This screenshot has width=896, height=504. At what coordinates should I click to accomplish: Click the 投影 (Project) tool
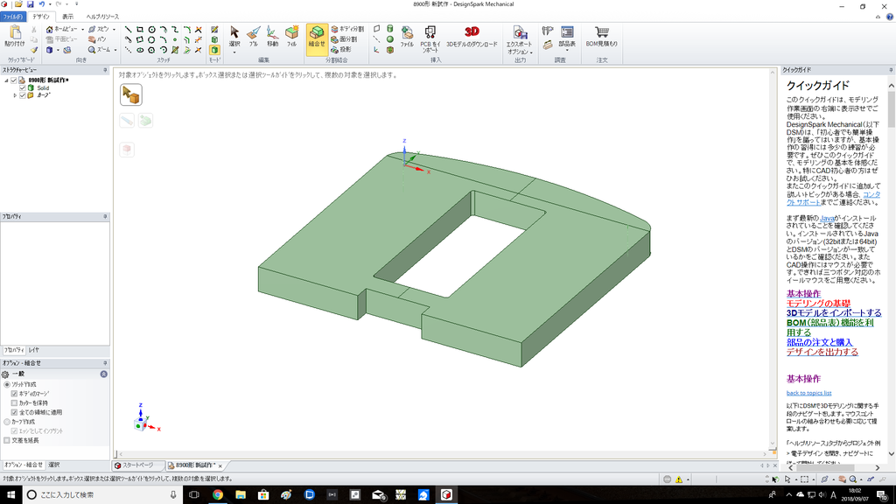click(x=341, y=50)
